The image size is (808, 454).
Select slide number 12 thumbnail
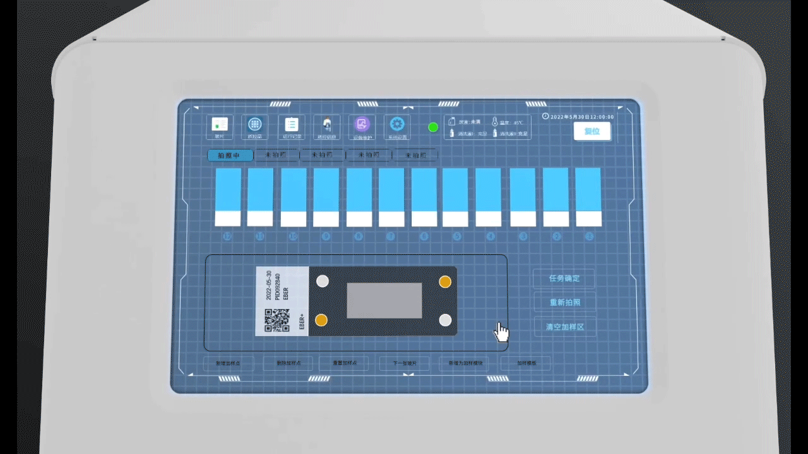click(228, 197)
